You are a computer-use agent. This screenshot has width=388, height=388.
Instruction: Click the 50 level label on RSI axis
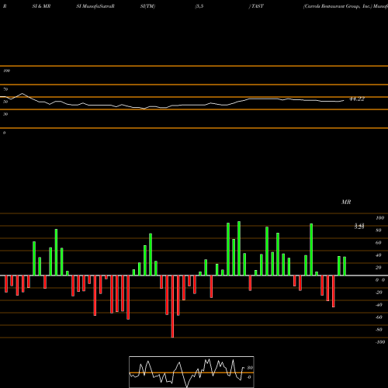tap(5, 102)
